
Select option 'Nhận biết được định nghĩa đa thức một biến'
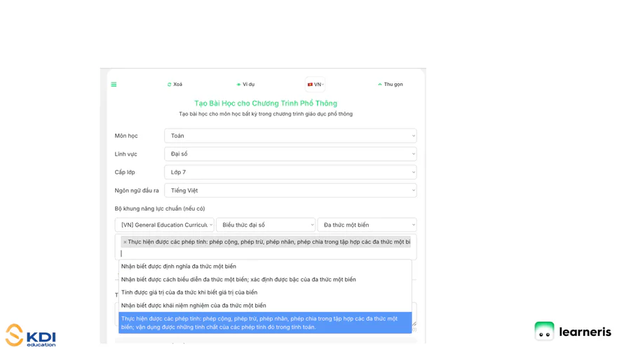(179, 267)
